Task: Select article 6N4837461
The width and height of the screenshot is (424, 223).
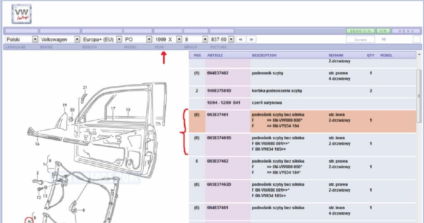Action: pos(218,208)
